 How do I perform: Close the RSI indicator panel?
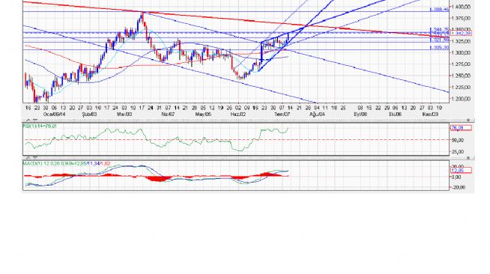(x=468, y=120)
